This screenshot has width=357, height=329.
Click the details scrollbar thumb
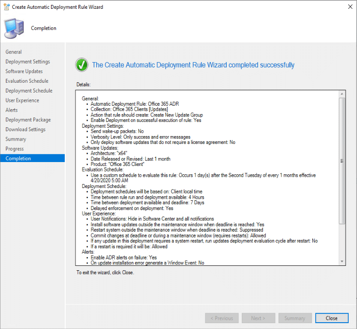(x=342, y=161)
